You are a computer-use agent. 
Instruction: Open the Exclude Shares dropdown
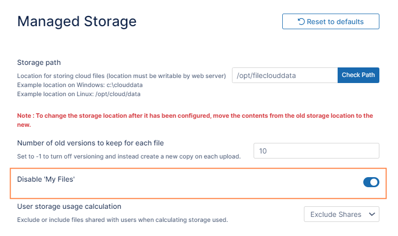[x=341, y=214]
